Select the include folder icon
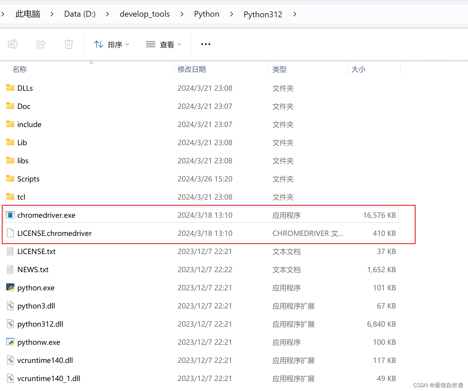 click(x=10, y=124)
